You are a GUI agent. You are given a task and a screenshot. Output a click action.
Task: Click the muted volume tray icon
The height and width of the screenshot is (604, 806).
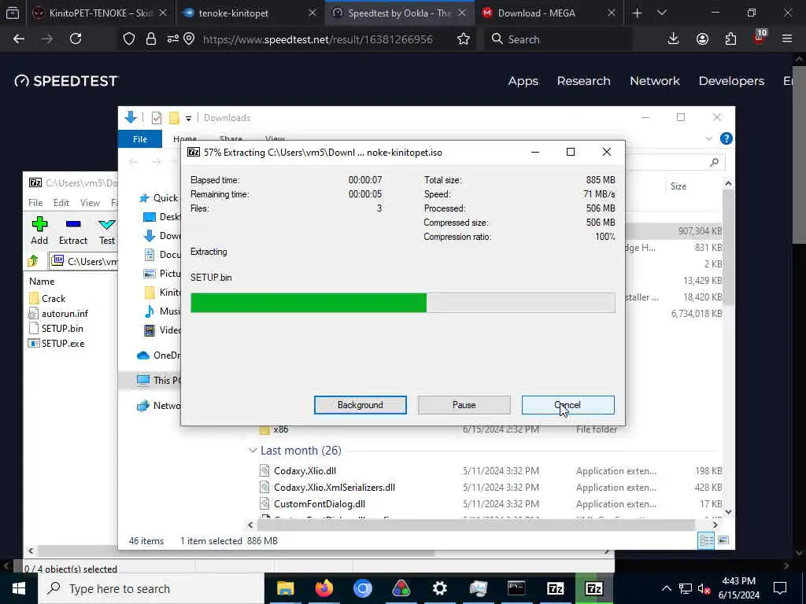tap(704, 588)
